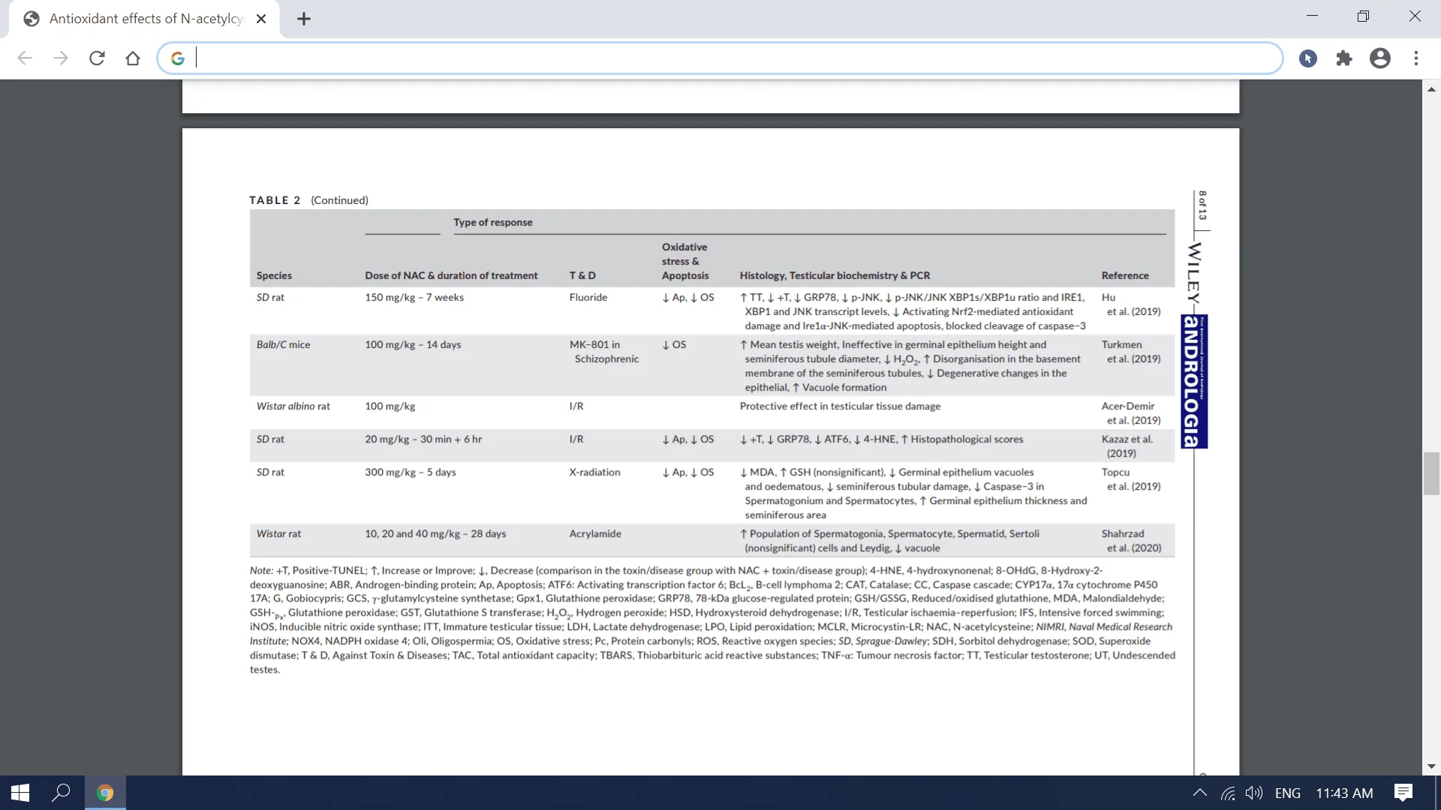1441x810 pixels.
Task: Click the 'TABLE 2' heading
Action: tap(275, 200)
